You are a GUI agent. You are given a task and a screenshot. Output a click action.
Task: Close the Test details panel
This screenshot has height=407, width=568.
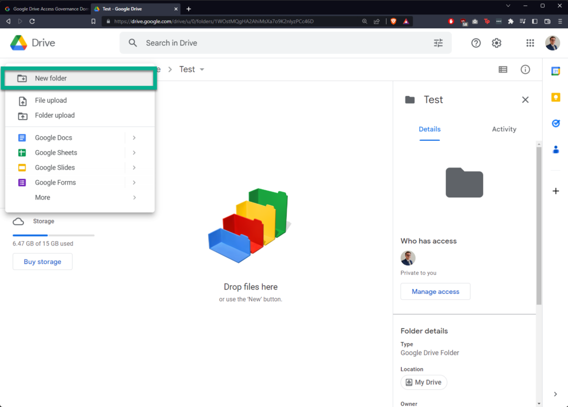(x=525, y=100)
